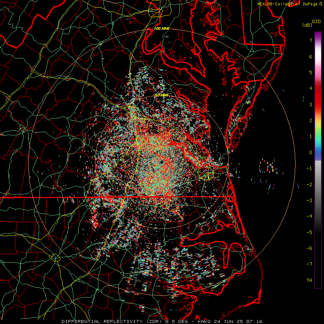Click the [dB] units label

pyautogui.click(x=307, y=25)
